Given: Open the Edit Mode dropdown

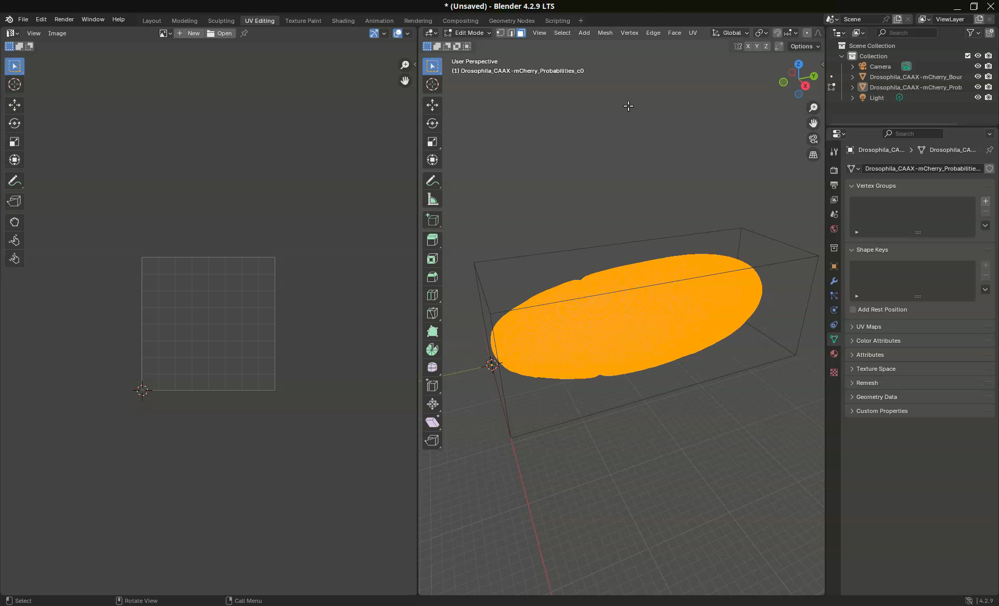Looking at the screenshot, I should [467, 33].
